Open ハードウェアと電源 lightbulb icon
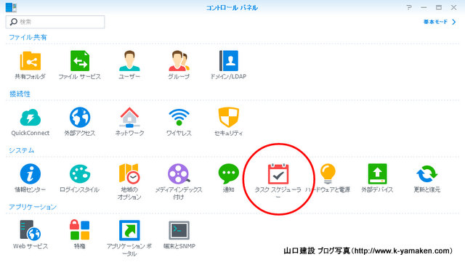This screenshot has width=465, height=265. (328, 174)
